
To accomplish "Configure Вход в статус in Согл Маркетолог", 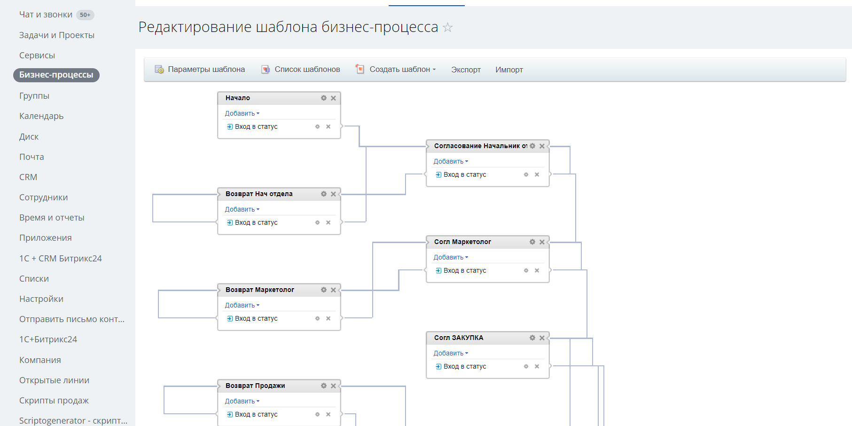I will pos(526,270).
